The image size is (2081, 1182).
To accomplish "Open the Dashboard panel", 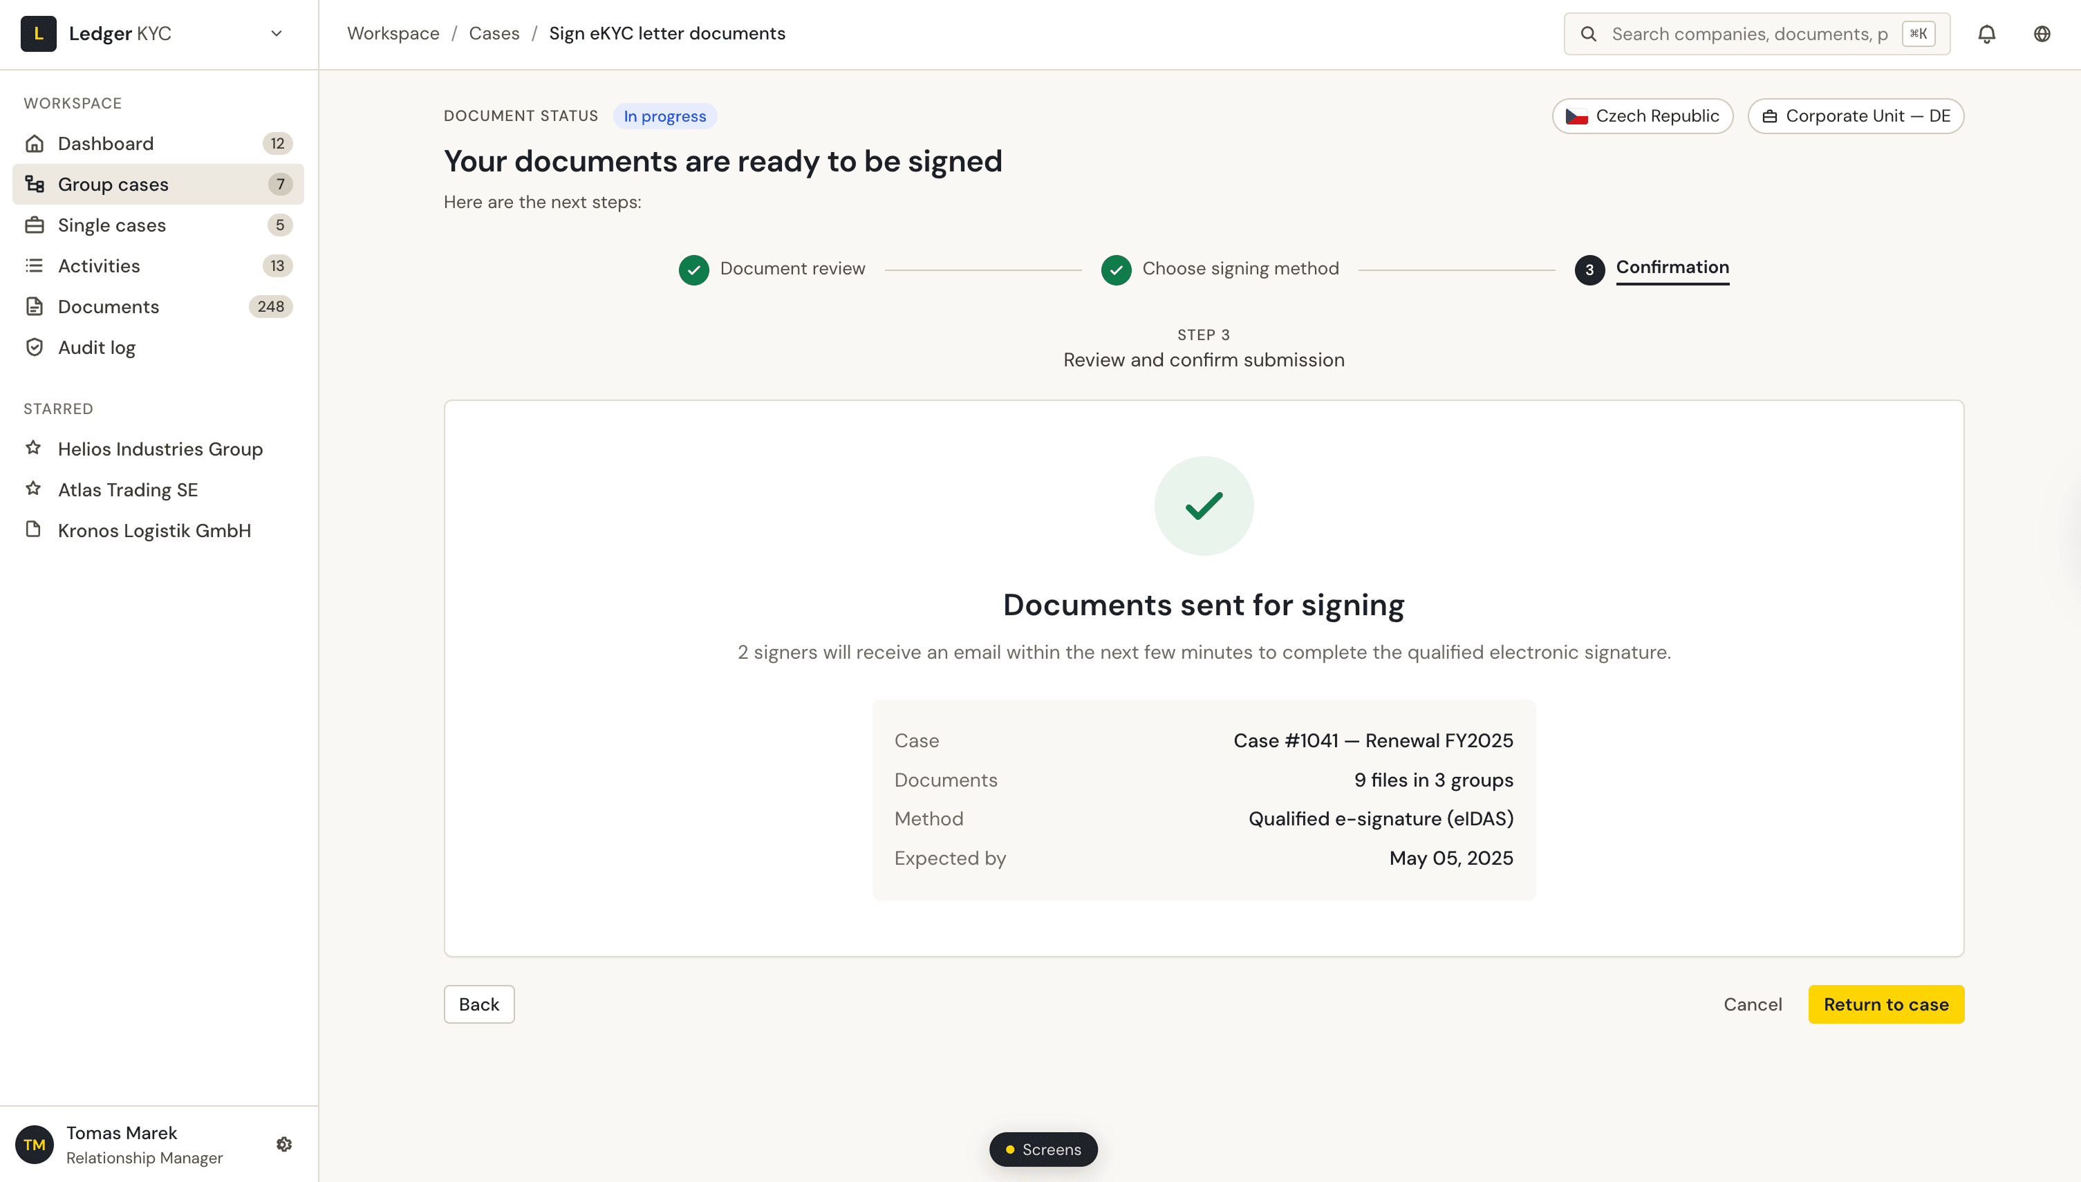I will click(x=106, y=143).
